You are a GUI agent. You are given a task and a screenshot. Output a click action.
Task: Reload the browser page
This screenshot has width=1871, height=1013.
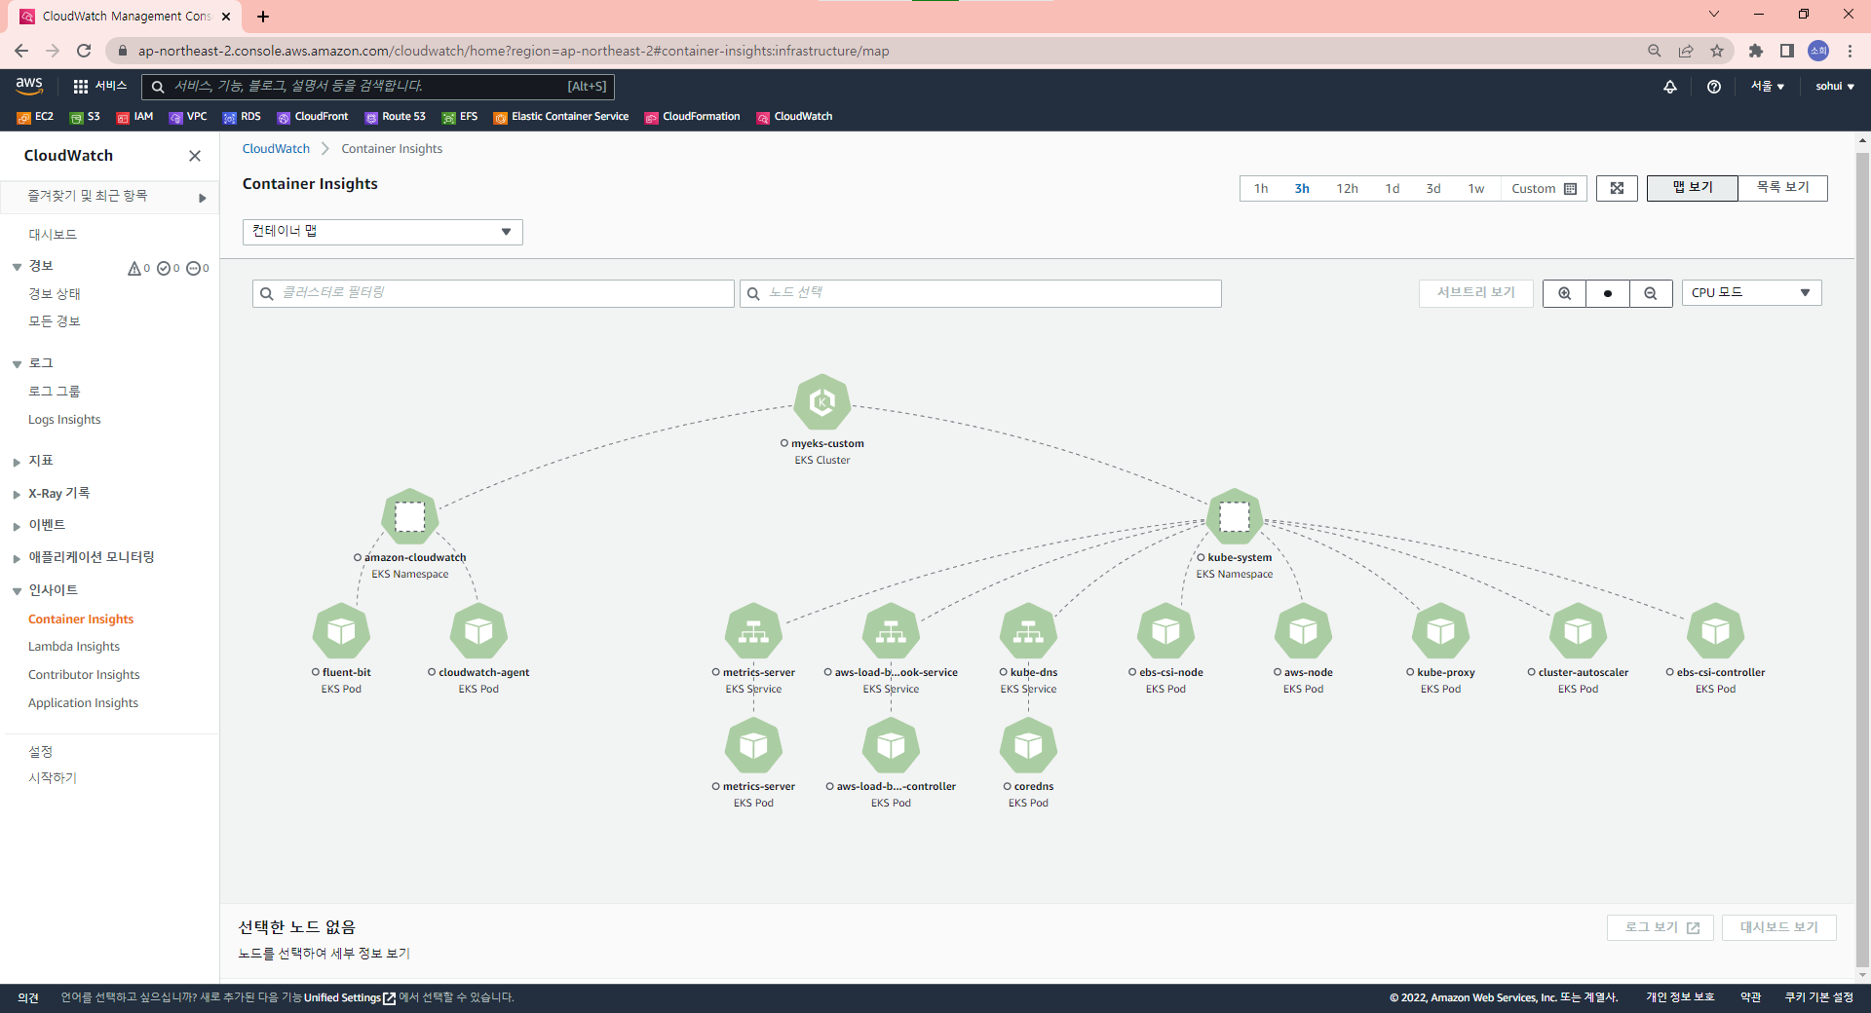(84, 51)
